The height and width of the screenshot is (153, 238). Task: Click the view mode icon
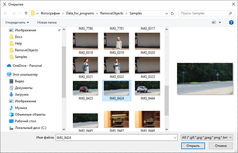[214, 22]
